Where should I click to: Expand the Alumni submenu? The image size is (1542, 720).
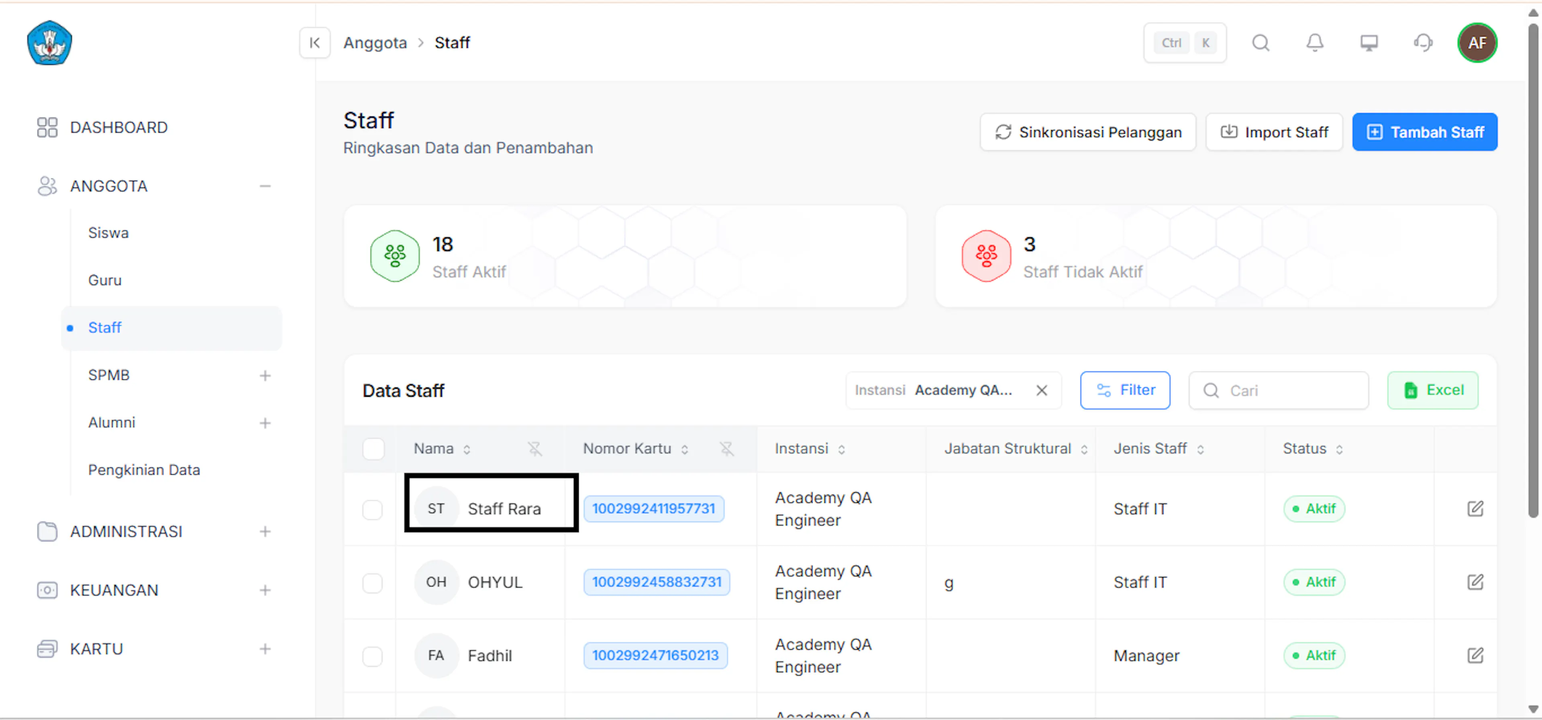265,423
